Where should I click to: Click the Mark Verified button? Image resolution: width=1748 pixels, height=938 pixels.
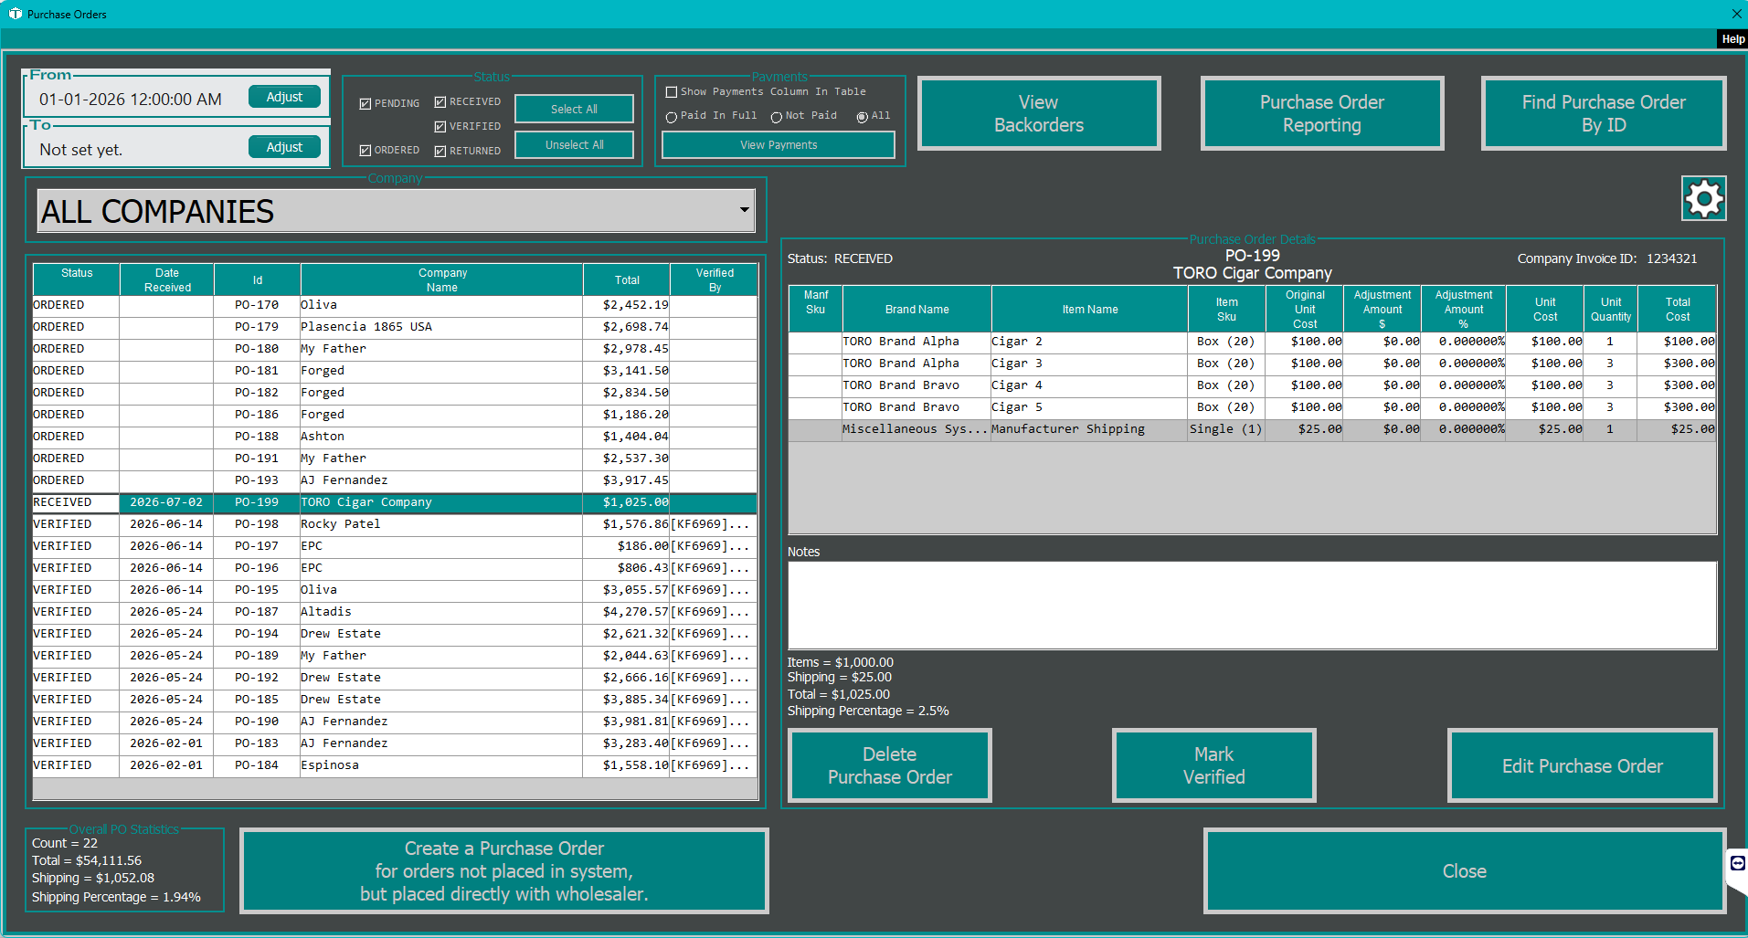pos(1213,765)
